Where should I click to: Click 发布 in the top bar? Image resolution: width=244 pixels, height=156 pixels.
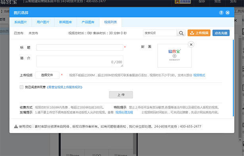(x=233, y=2)
